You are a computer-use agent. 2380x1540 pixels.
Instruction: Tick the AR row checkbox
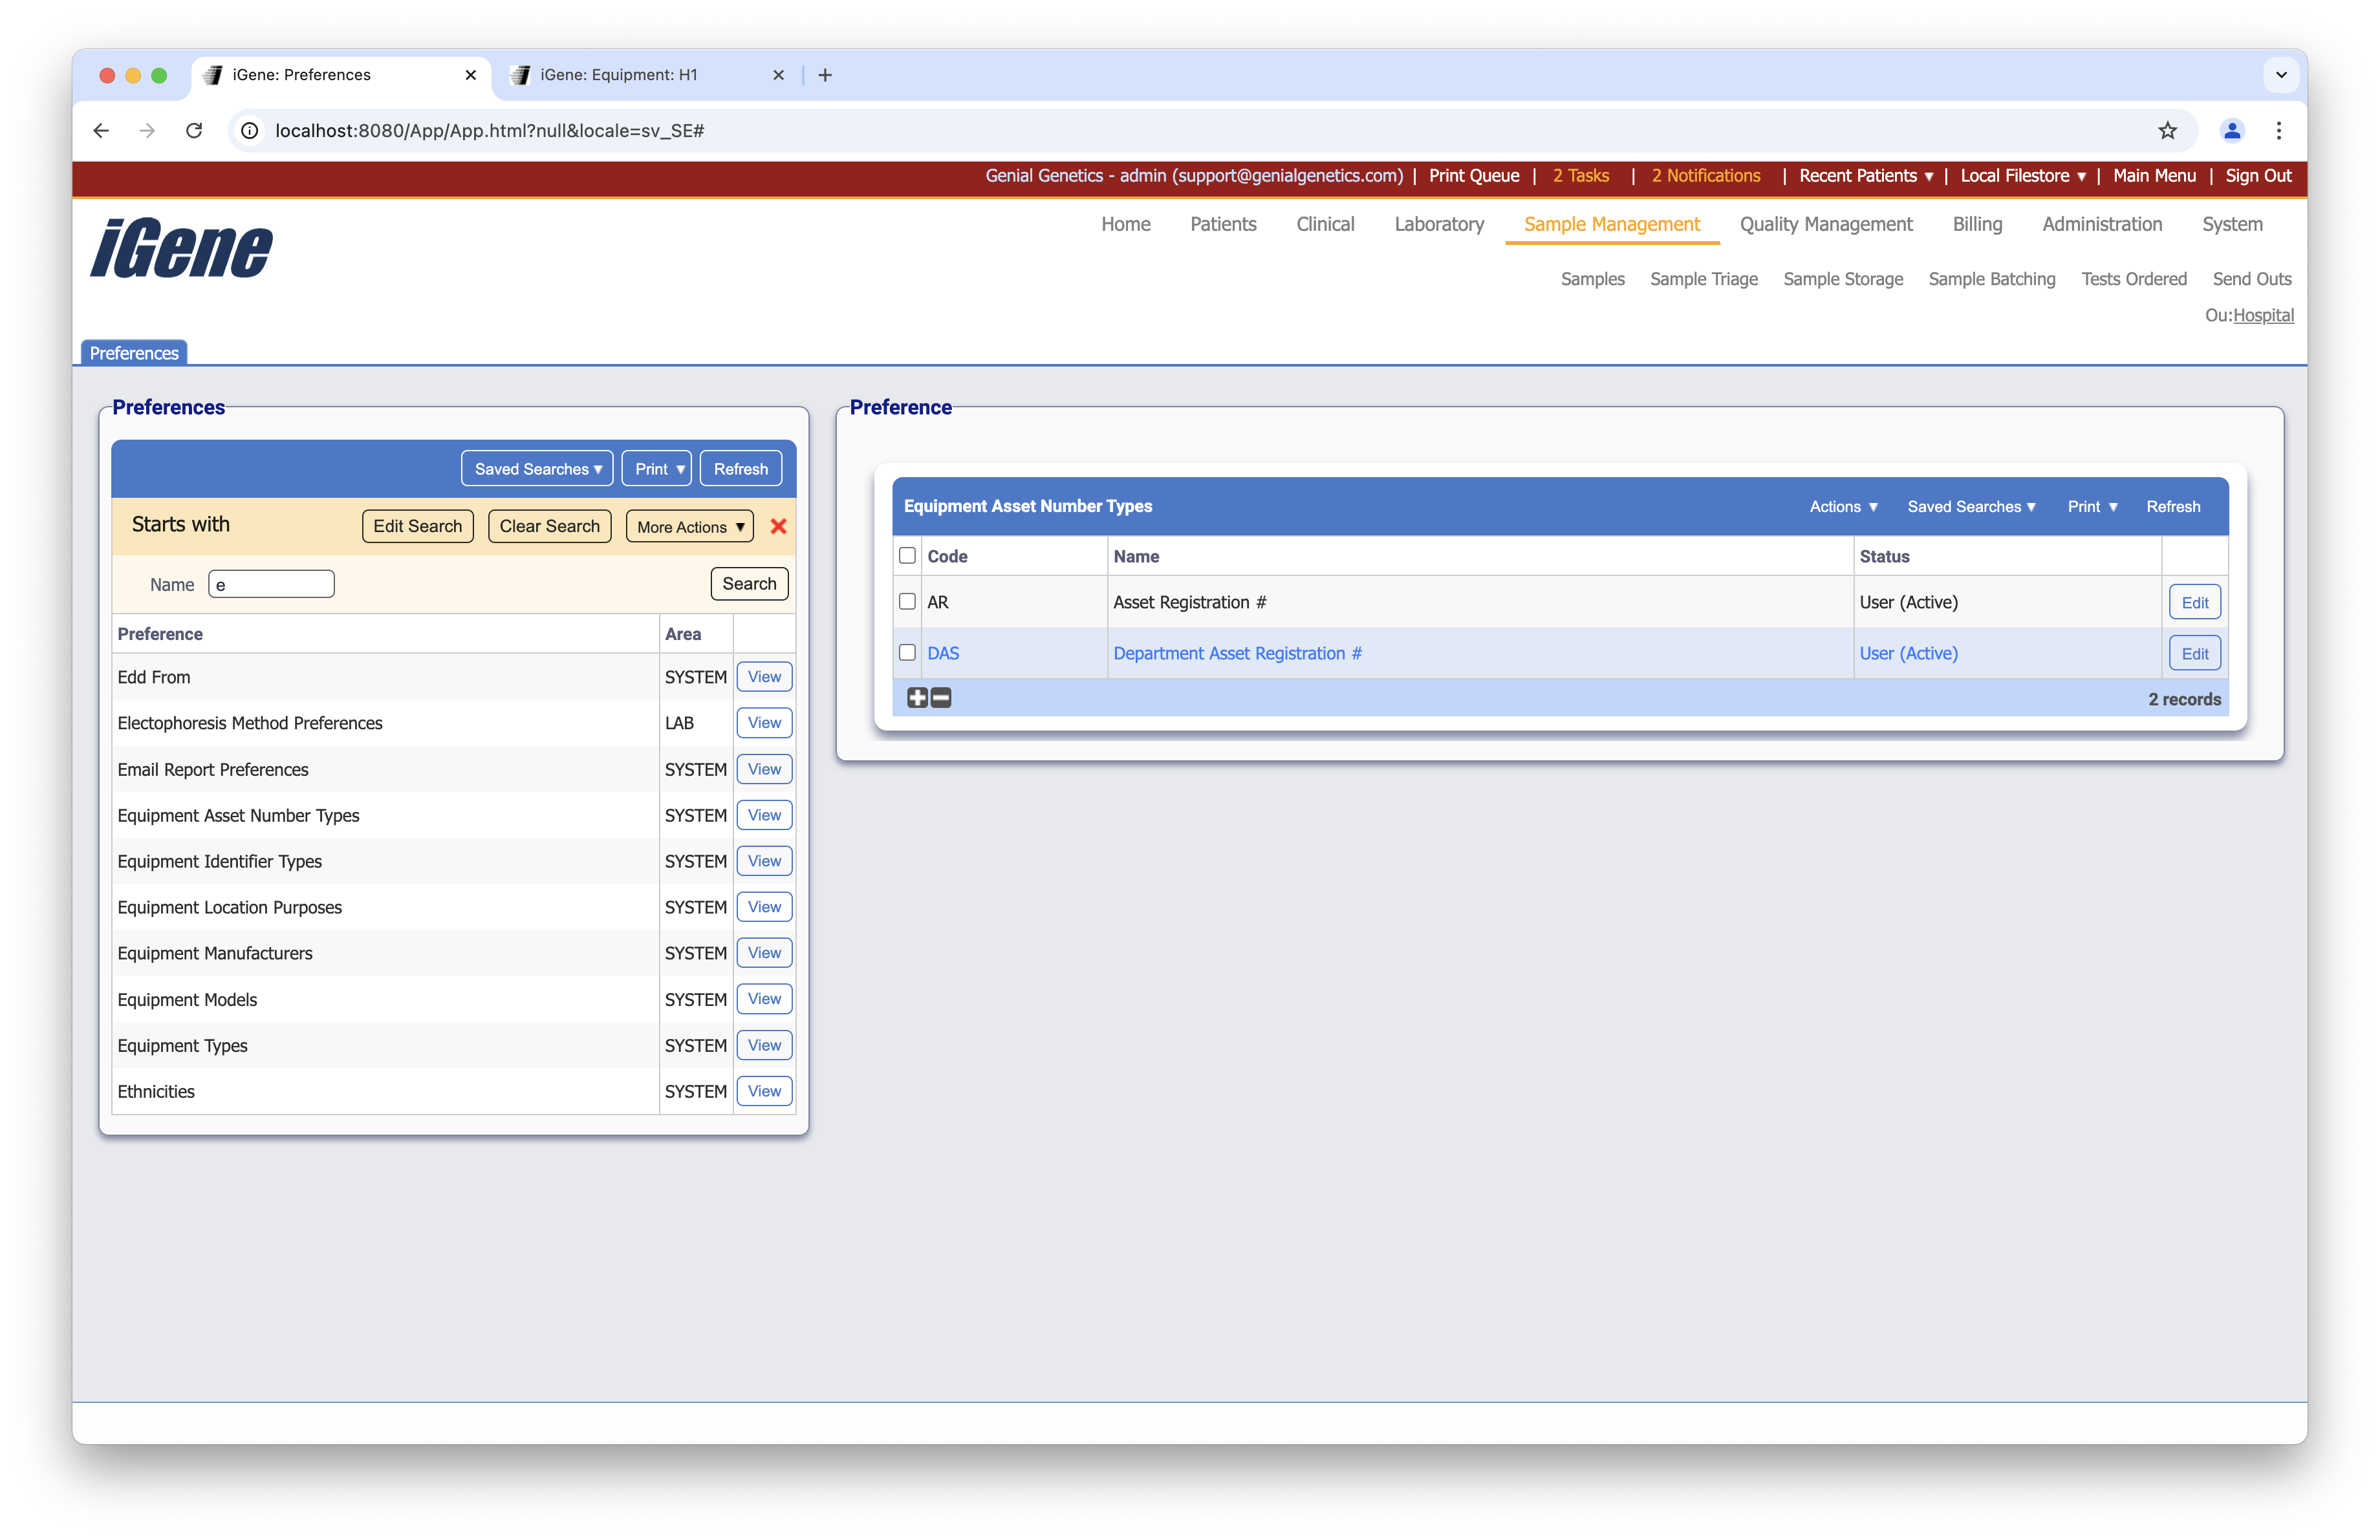pos(907,602)
